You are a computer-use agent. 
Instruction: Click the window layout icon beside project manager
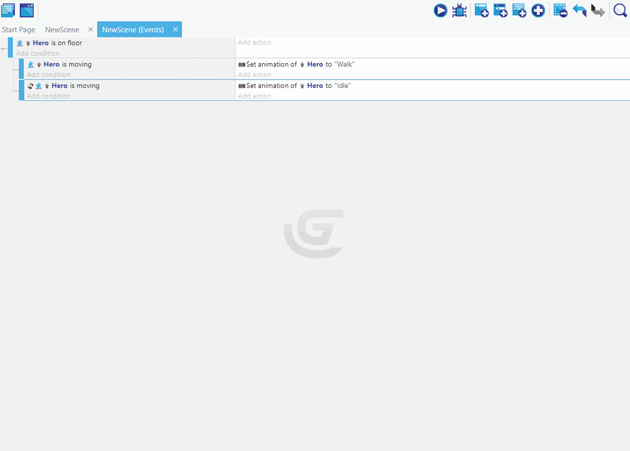pos(27,10)
